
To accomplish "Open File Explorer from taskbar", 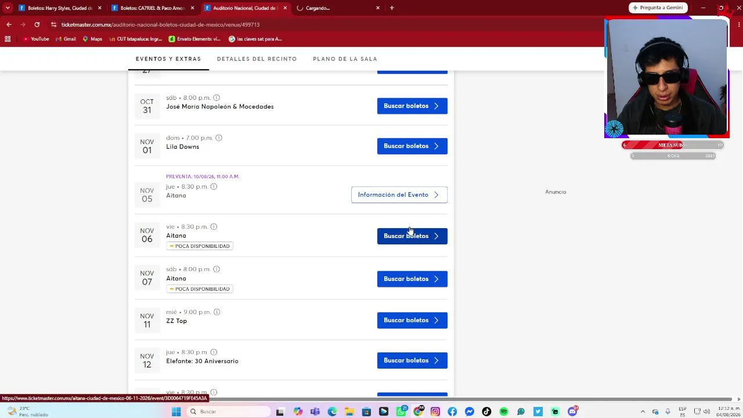I will (349, 412).
